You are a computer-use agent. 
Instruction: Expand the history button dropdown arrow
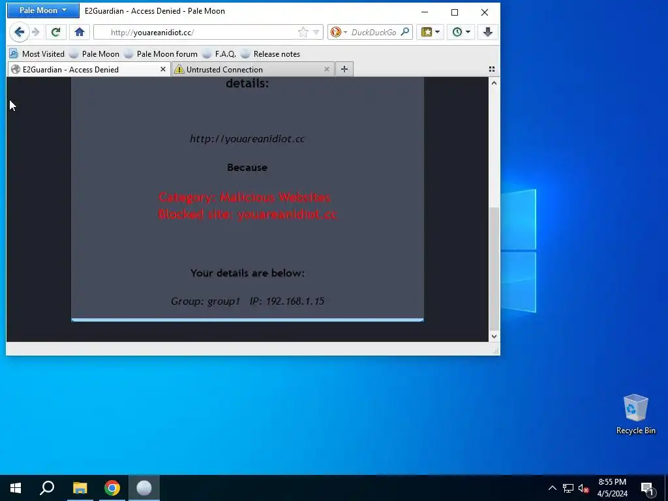[468, 32]
